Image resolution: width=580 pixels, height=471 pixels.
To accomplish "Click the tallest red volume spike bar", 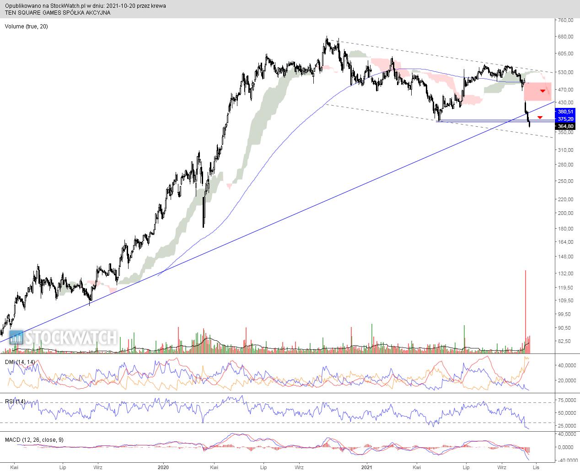I will click(526, 312).
